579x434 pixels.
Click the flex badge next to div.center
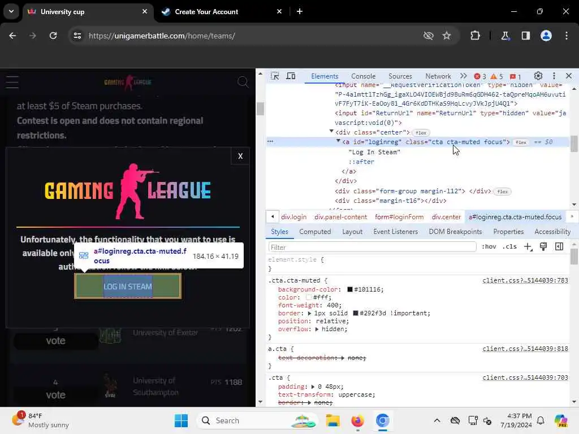421,132
